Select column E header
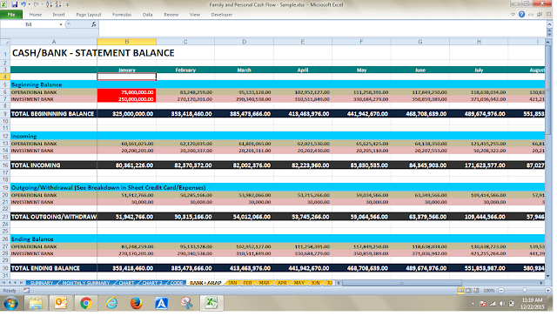Image resolution: width=557 pixels, height=316 pixels. [303, 42]
